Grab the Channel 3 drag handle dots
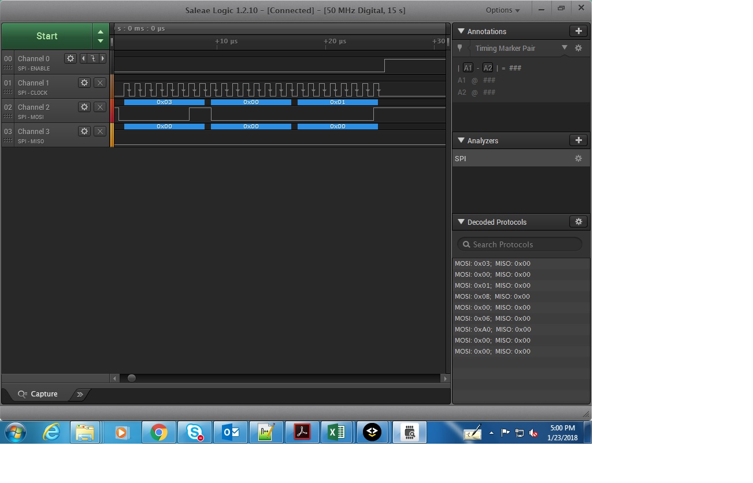 (x=8, y=141)
